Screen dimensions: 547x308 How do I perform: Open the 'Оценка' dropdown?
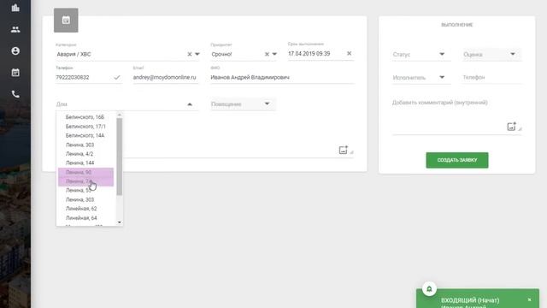pos(492,55)
